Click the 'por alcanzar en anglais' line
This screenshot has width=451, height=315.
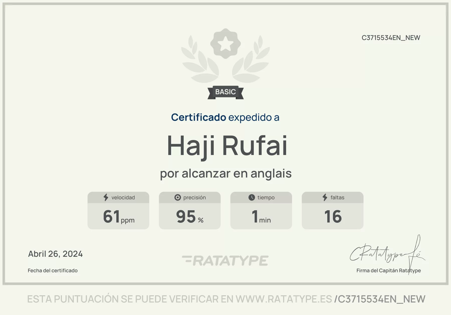pyautogui.click(x=226, y=173)
